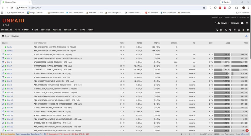Click the help question mark icon
The image size is (251, 136).
[x=248, y=30]
